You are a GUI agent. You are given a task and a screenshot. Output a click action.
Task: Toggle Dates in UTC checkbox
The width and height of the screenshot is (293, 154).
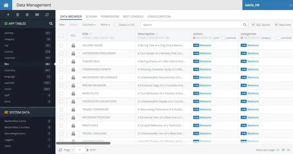(x=116, y=25)
